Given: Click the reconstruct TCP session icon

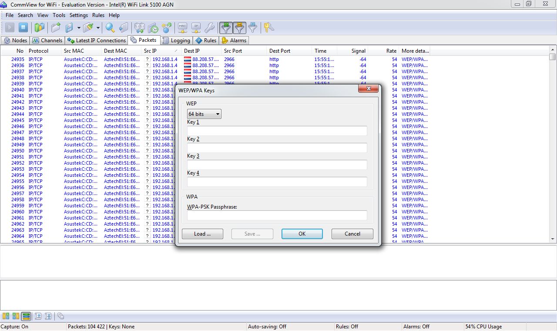Looking at the screenshot, I should tap(139, 28).
